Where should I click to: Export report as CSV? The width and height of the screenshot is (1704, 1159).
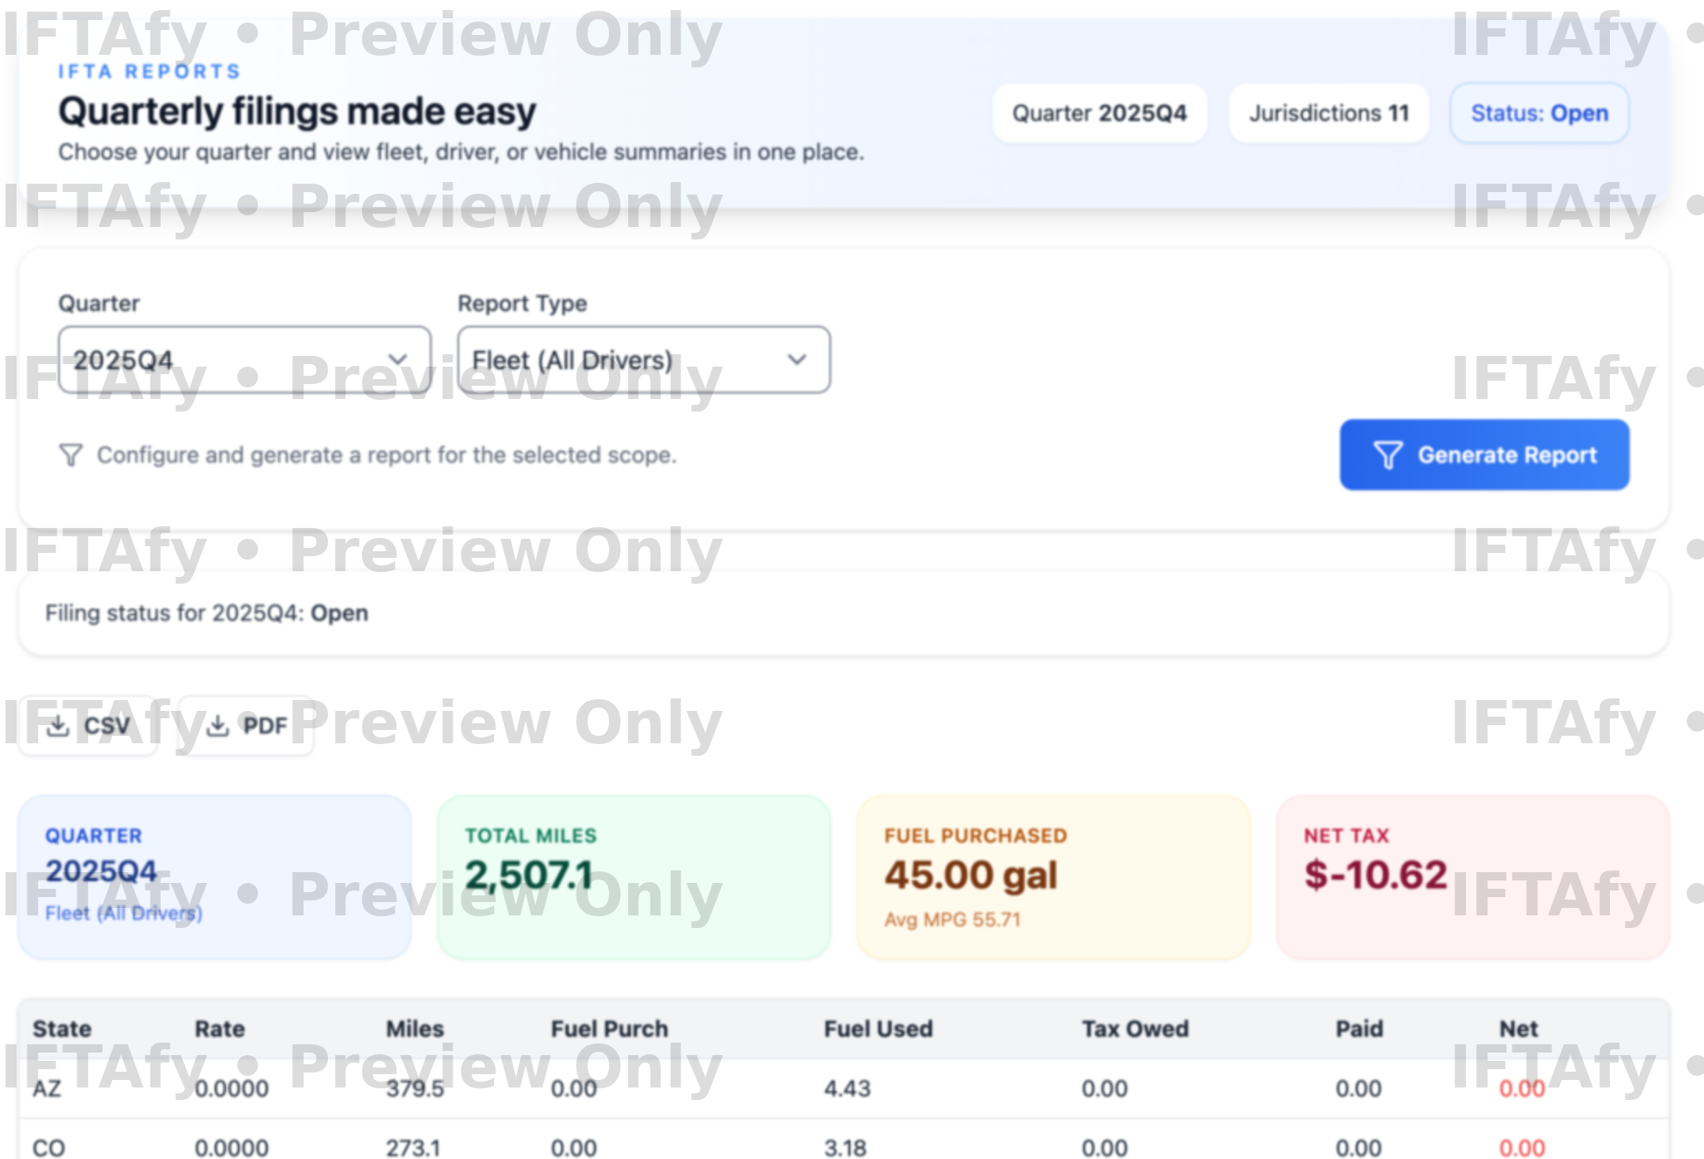point(88,726)
